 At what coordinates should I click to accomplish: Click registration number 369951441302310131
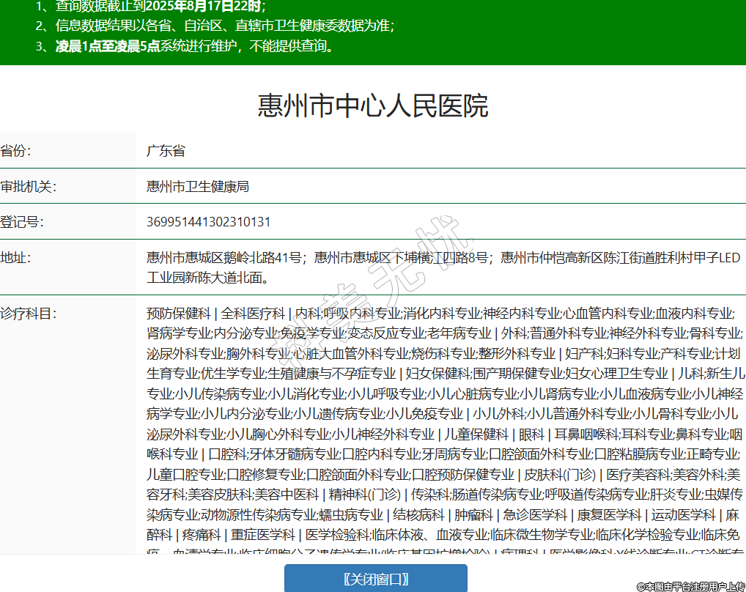pyautogui.click(x=208, y=221)
